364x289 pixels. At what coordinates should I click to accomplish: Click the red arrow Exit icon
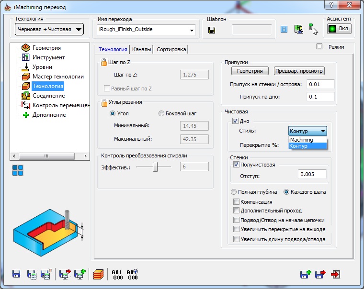pos(336,274)
